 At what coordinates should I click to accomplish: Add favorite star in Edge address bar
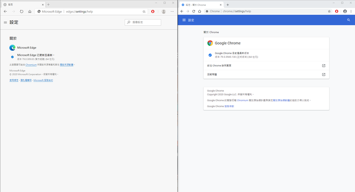144,11
